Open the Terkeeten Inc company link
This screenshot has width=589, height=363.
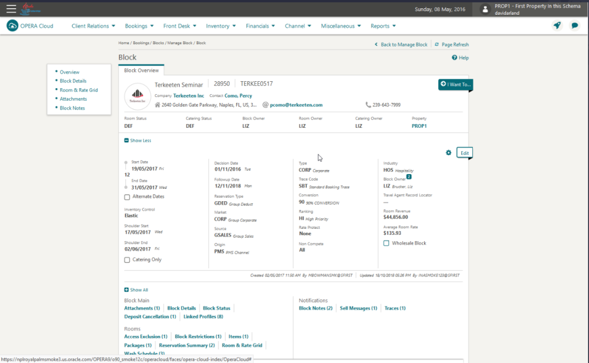188,96
